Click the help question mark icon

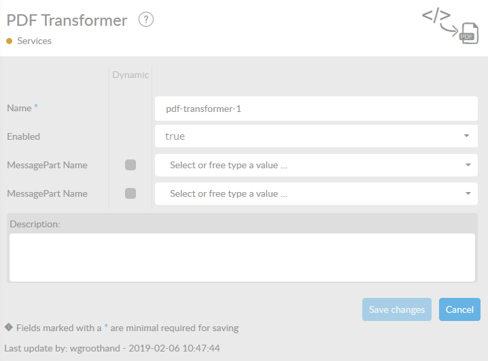point(146,20)
